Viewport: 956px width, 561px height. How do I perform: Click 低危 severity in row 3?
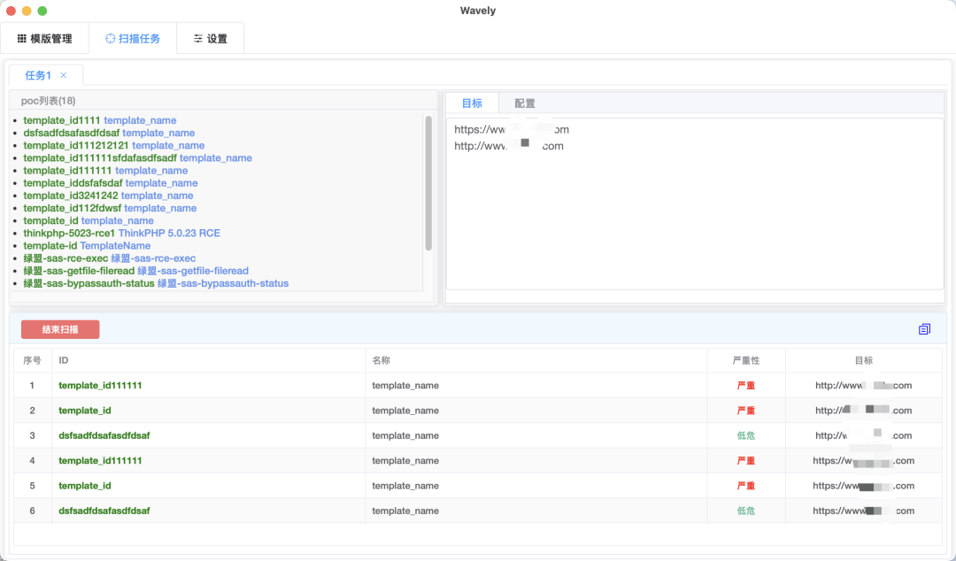[746, 435]
